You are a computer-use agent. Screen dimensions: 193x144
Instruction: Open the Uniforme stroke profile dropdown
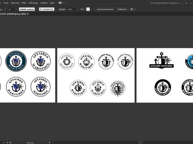[36, 9]
